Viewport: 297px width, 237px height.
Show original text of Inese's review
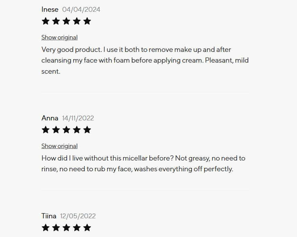[x=59, y=37]
